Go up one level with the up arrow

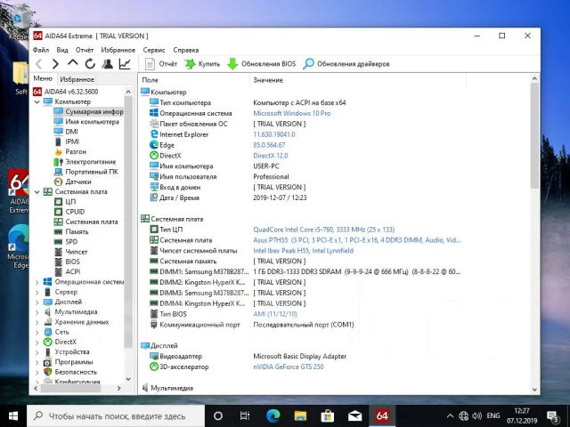point(73,63)
